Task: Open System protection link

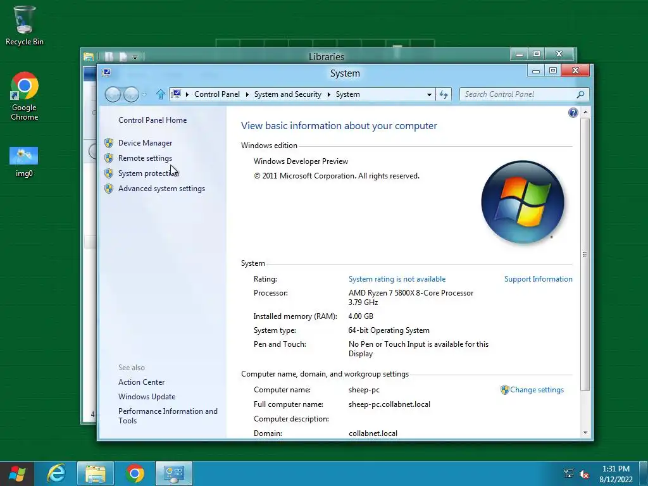Action: click(148, 173)
